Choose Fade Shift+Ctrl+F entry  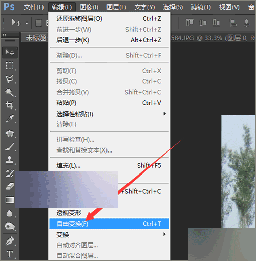pos(109,55)
